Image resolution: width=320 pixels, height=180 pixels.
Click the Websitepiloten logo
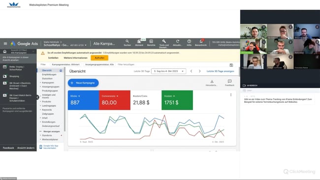click(14, 5)
